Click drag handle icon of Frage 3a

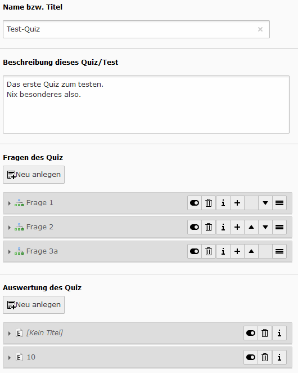click(279, 251)
